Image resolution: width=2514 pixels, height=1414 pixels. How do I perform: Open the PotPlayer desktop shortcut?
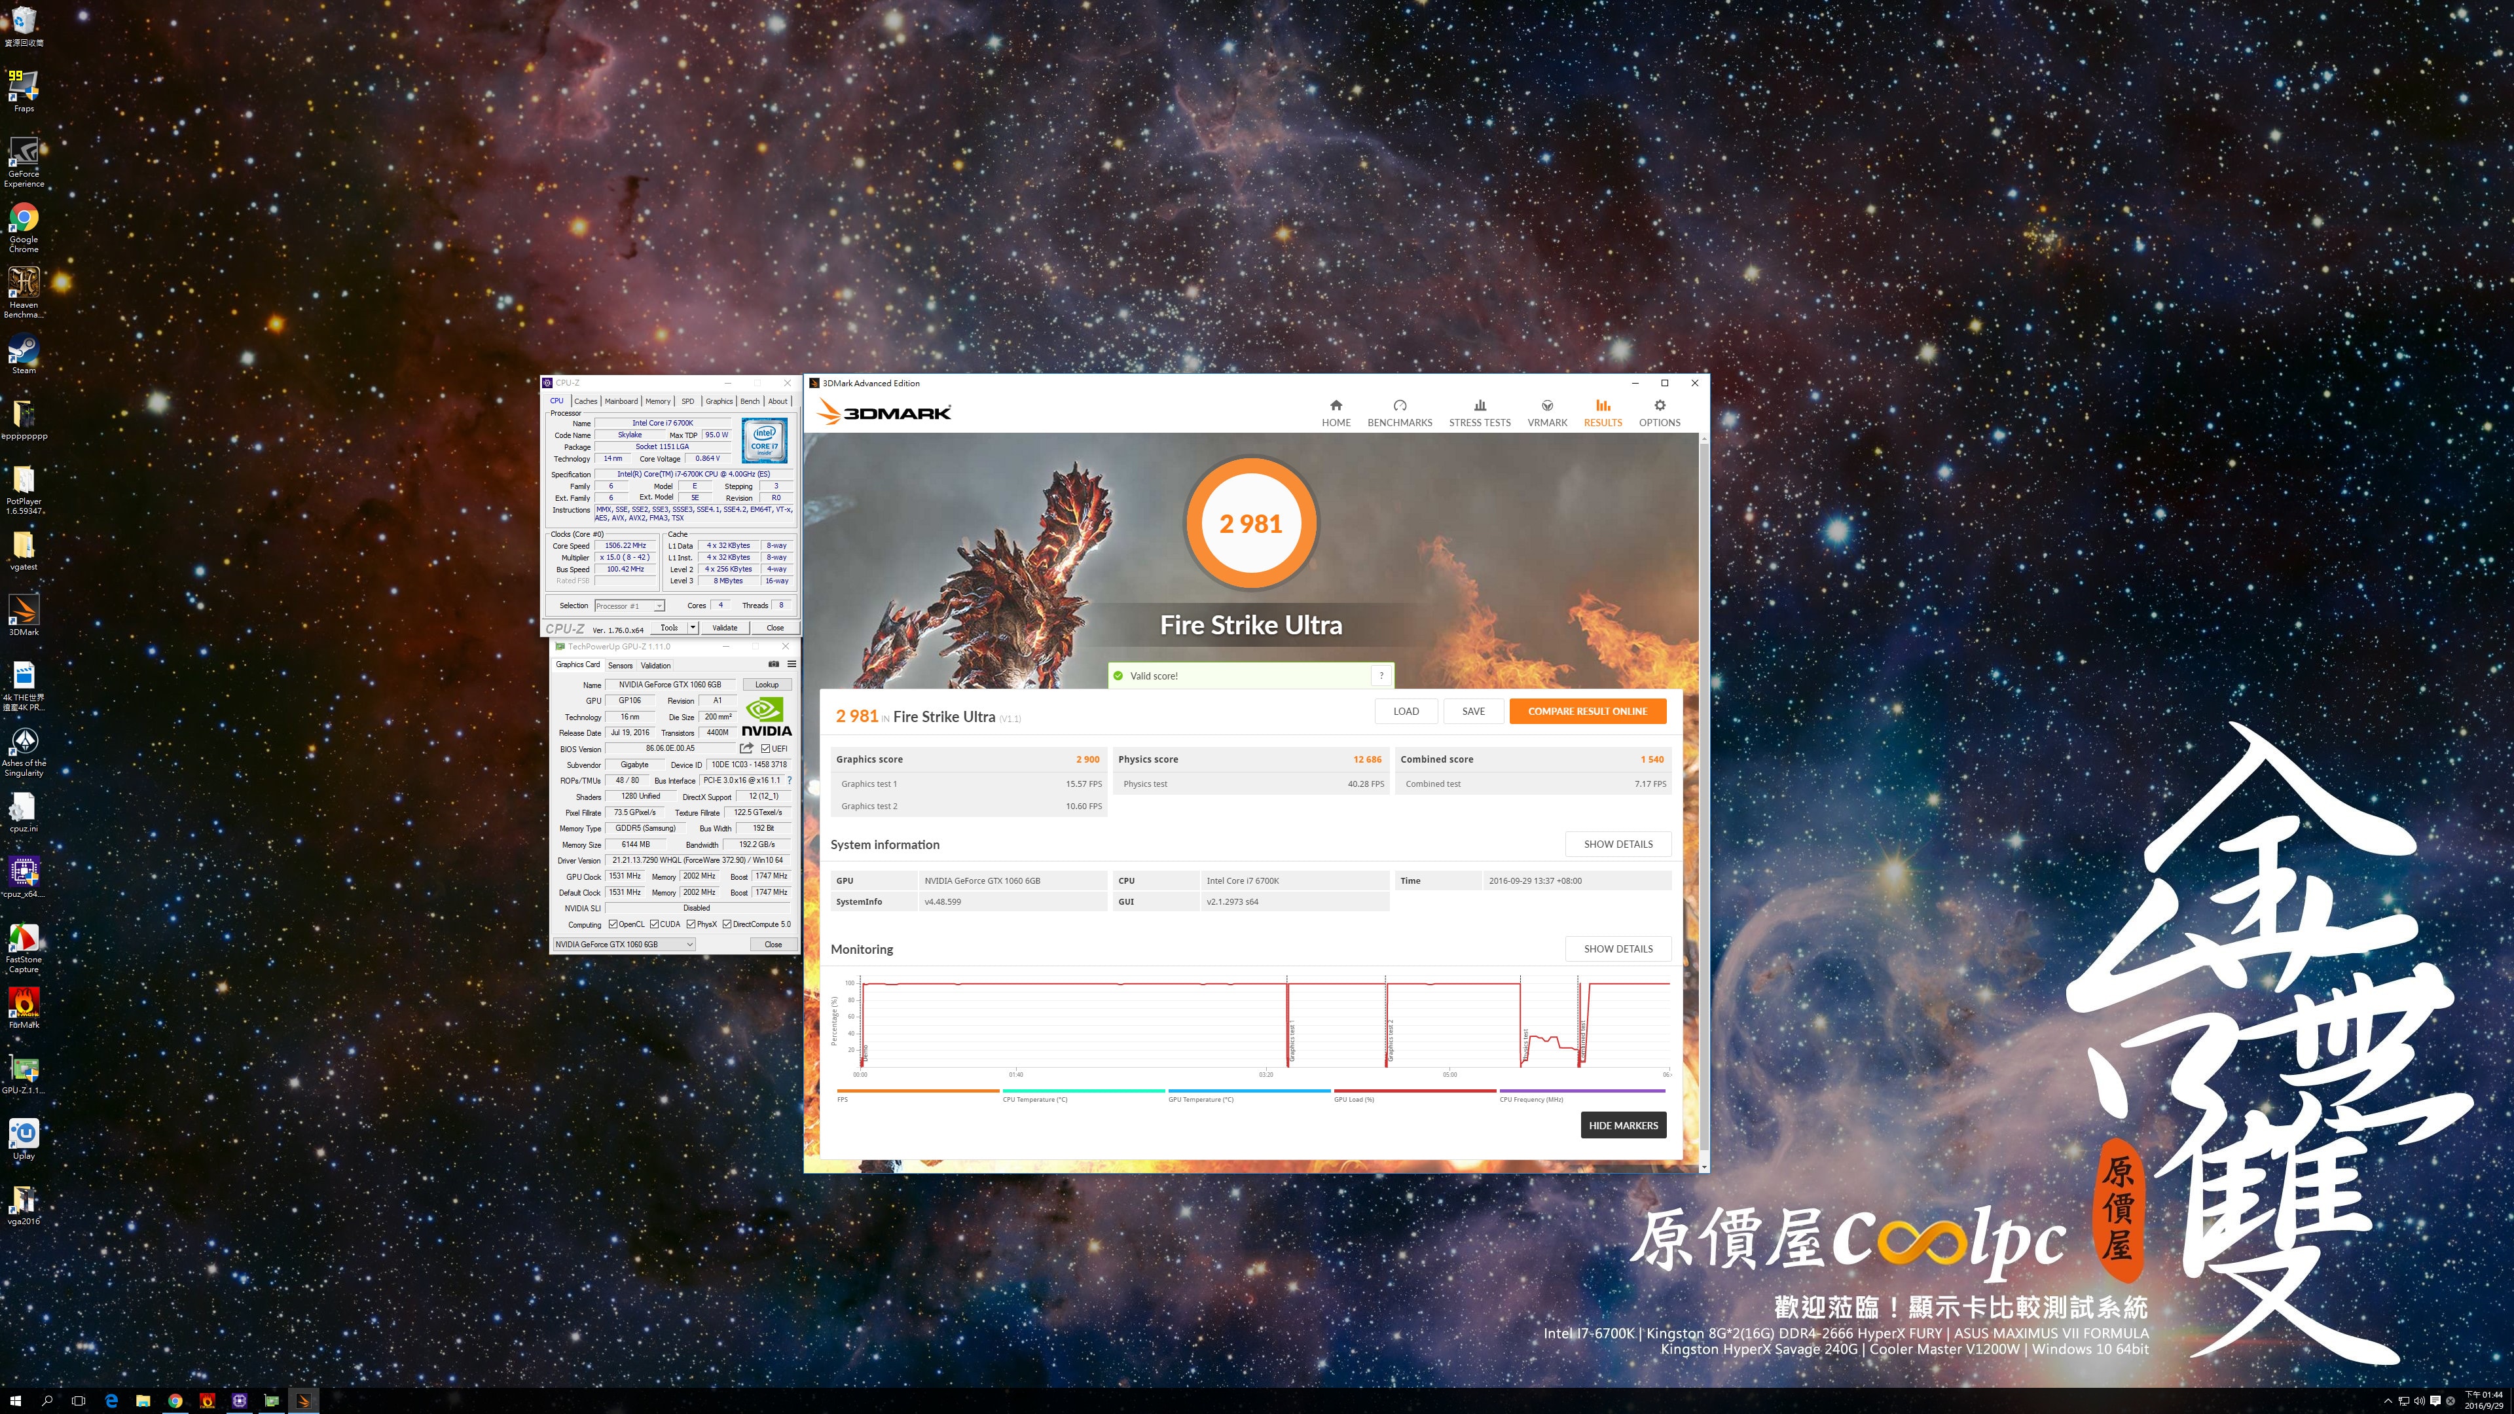click(x=24, y=489)
